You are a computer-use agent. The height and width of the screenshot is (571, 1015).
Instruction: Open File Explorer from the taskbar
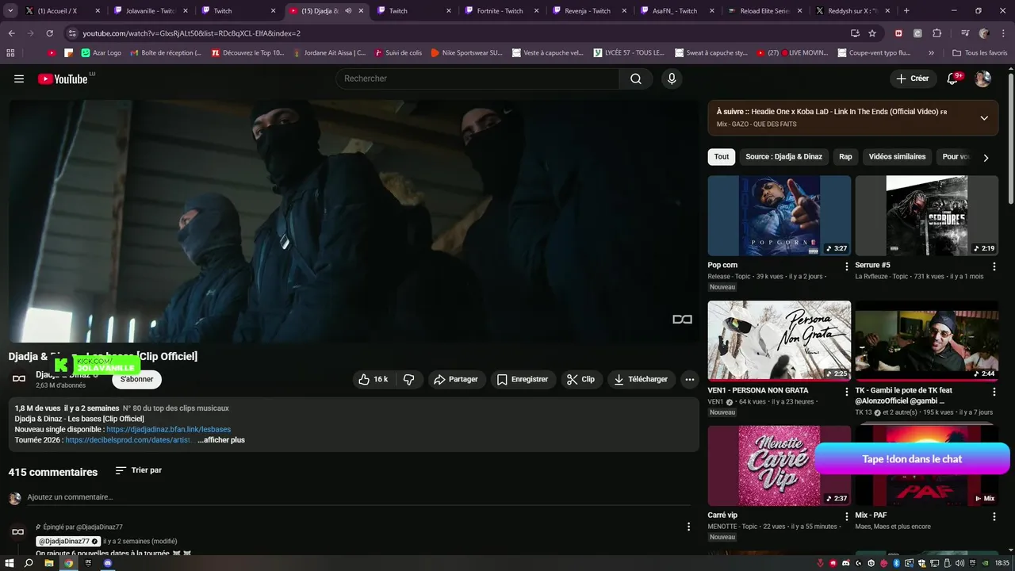pyautogui.click(x=48, y=563)
